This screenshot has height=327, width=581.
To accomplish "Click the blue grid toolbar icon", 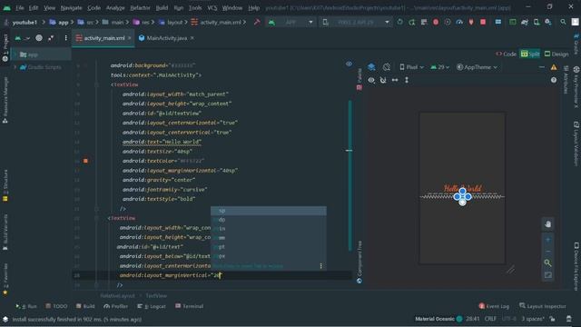I will point(498,22).
